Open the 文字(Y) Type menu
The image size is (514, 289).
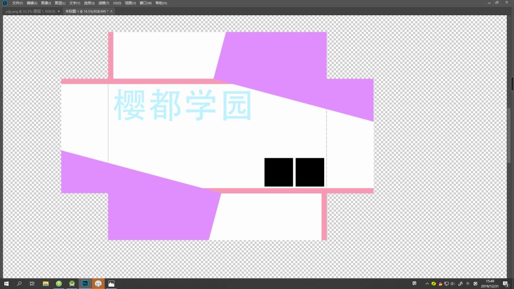coord(74,3)
